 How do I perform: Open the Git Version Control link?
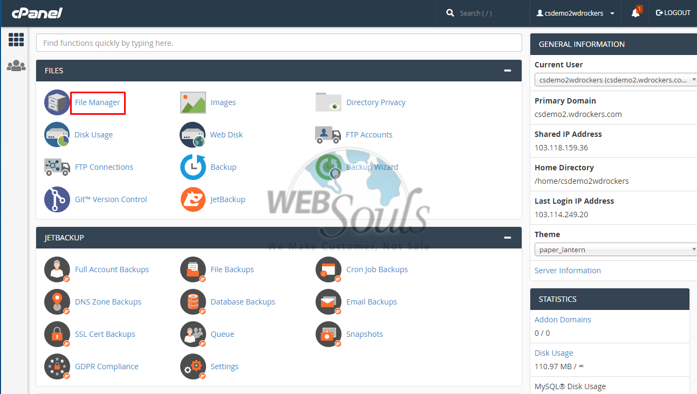coord(111,199)
